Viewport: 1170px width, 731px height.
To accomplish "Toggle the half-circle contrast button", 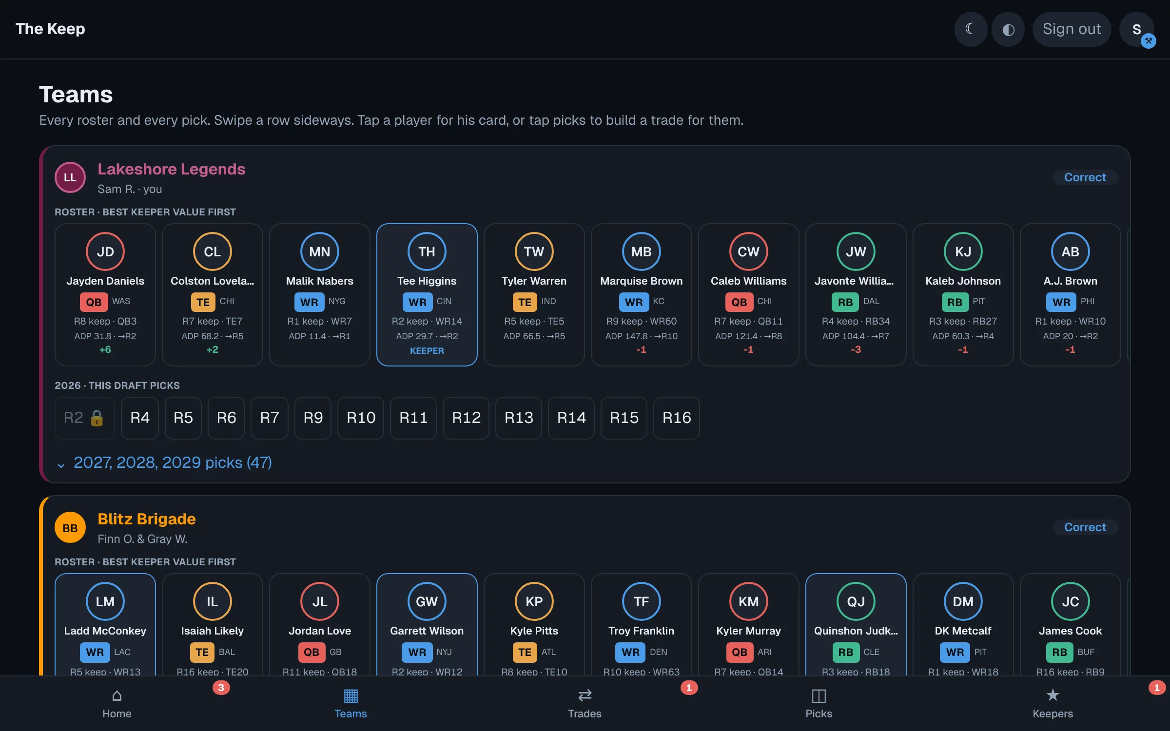I will click(x=1008, y=29).
